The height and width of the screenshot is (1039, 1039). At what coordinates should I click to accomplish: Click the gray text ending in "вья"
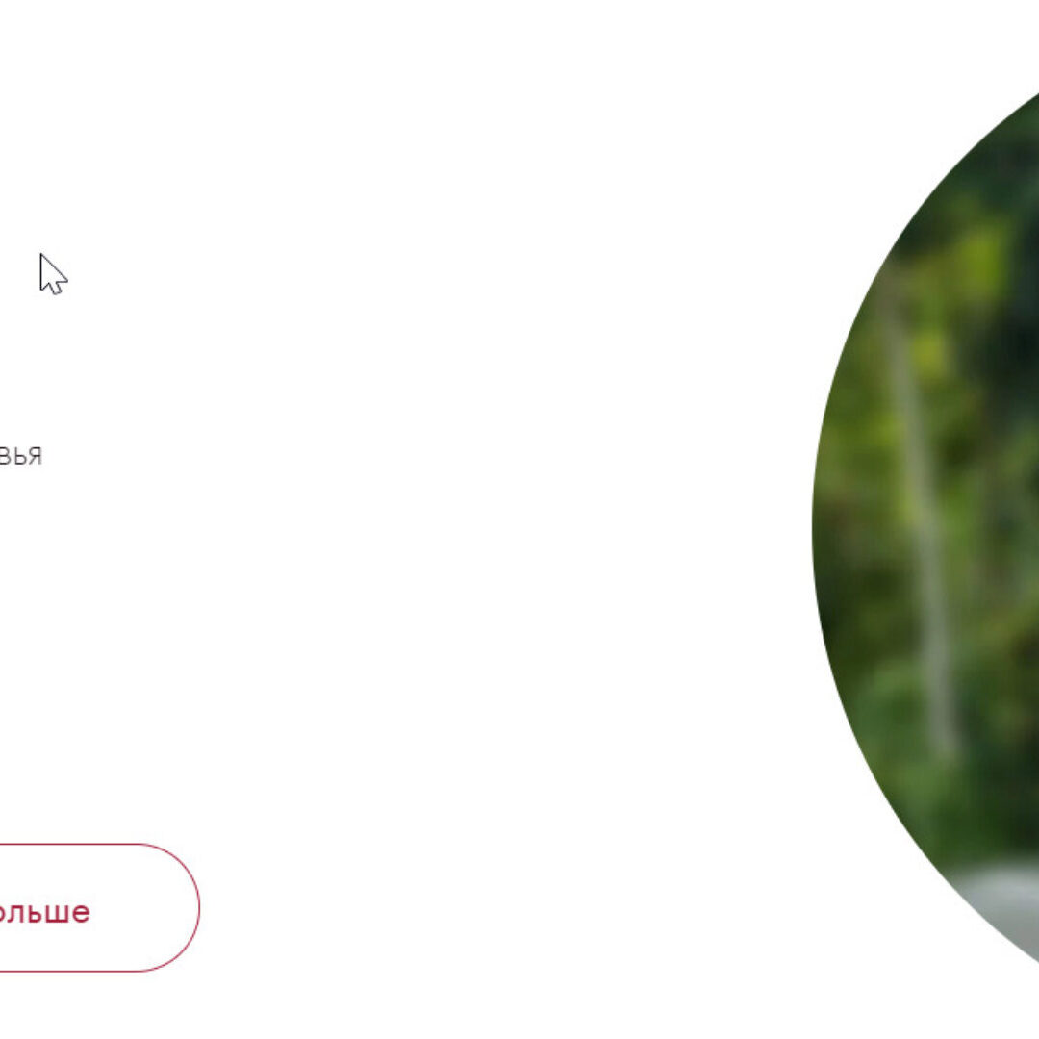[20, 456]
